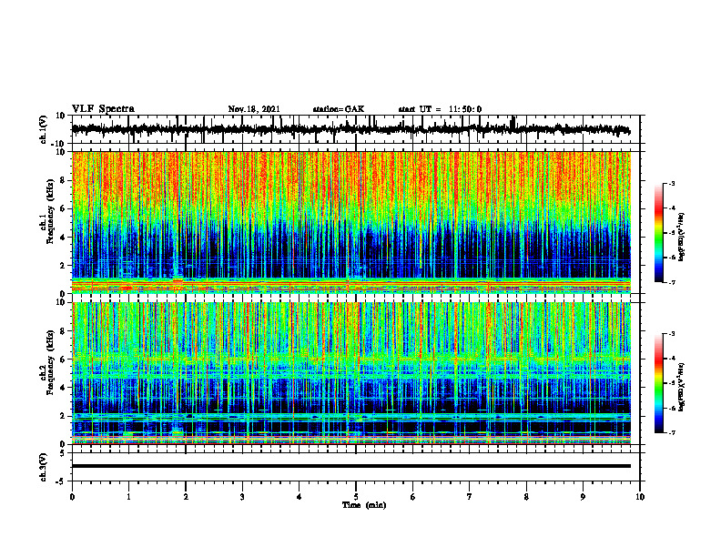The height and width of the screenshot is (557, 721).
Task: Click tick label 8 on the Time axis
Action: (x=526, y=497)
